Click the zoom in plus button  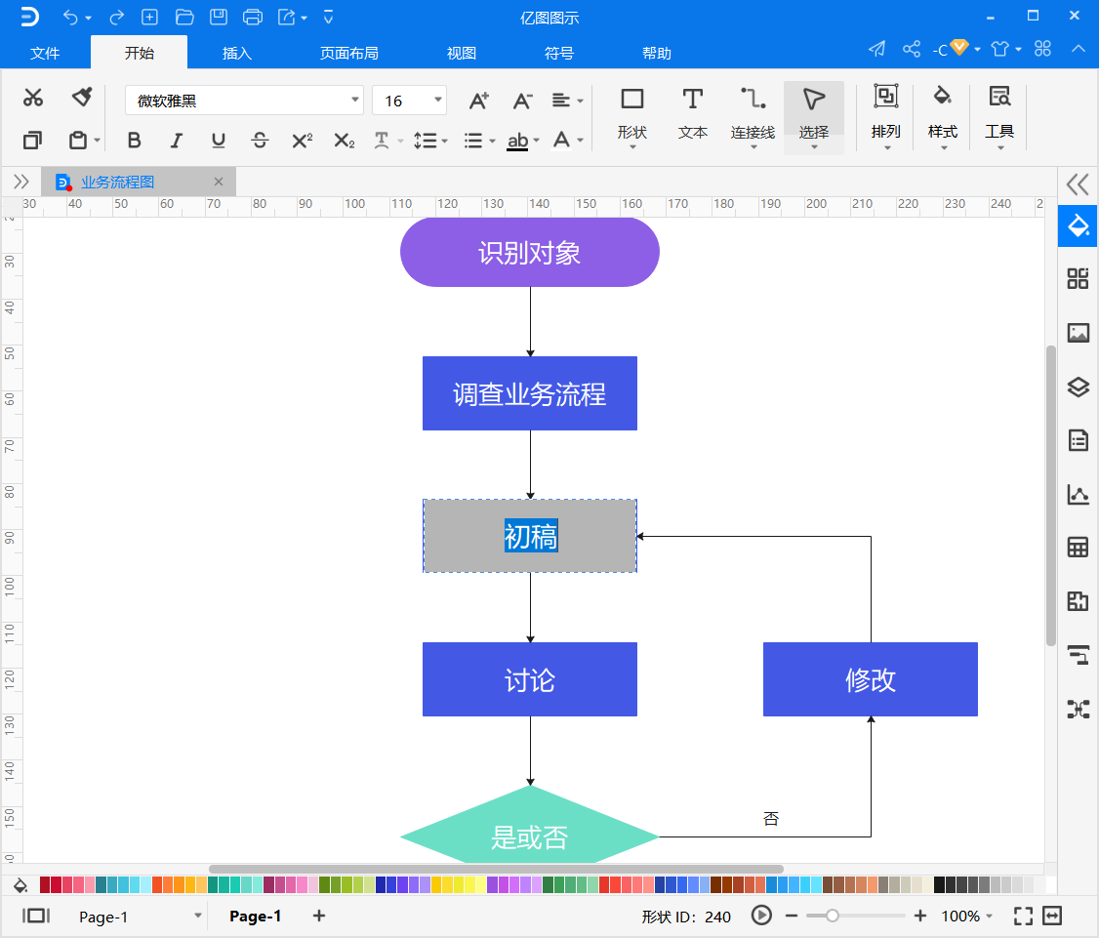920,916
